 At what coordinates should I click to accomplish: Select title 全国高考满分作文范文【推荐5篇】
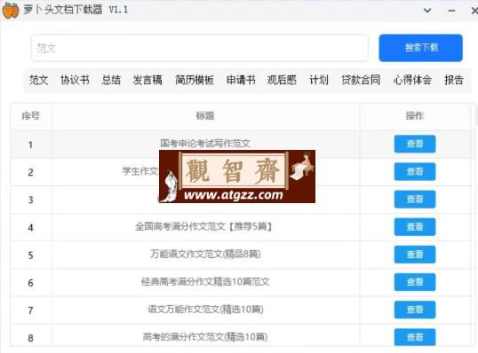pyautogui.click(x=203, y=226)
